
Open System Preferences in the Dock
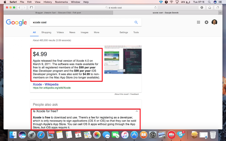click(153, 135)
